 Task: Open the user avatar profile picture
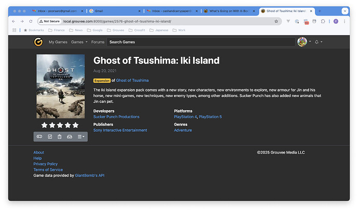302,42
